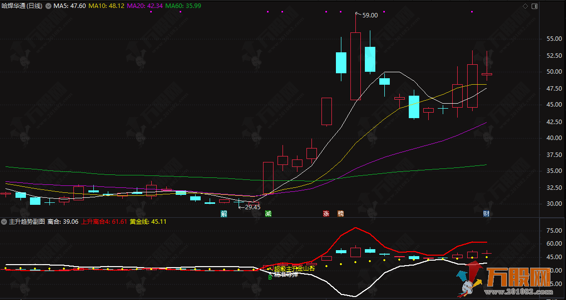Click the blue 财 event marker icon
This screenshot has width=566, height=300.
pyautogui.click(x=486, y=214)
